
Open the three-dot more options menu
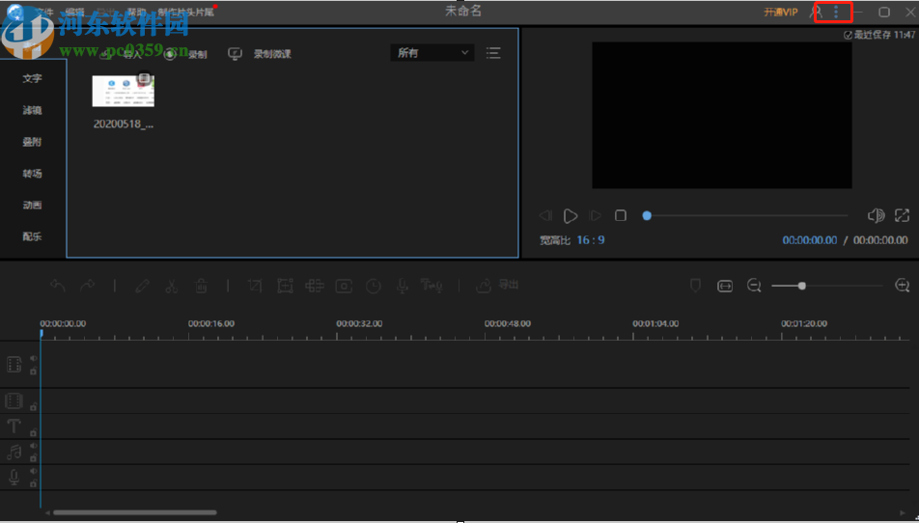click(836, 13)
